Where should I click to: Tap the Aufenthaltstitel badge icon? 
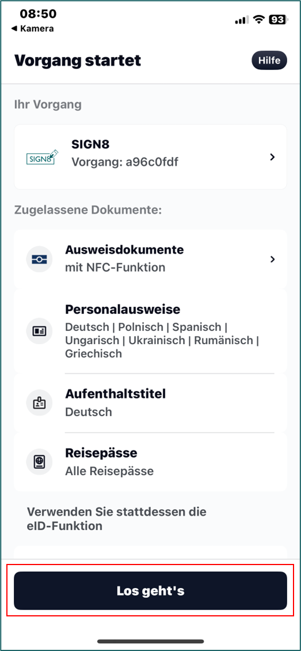point(39,402)
